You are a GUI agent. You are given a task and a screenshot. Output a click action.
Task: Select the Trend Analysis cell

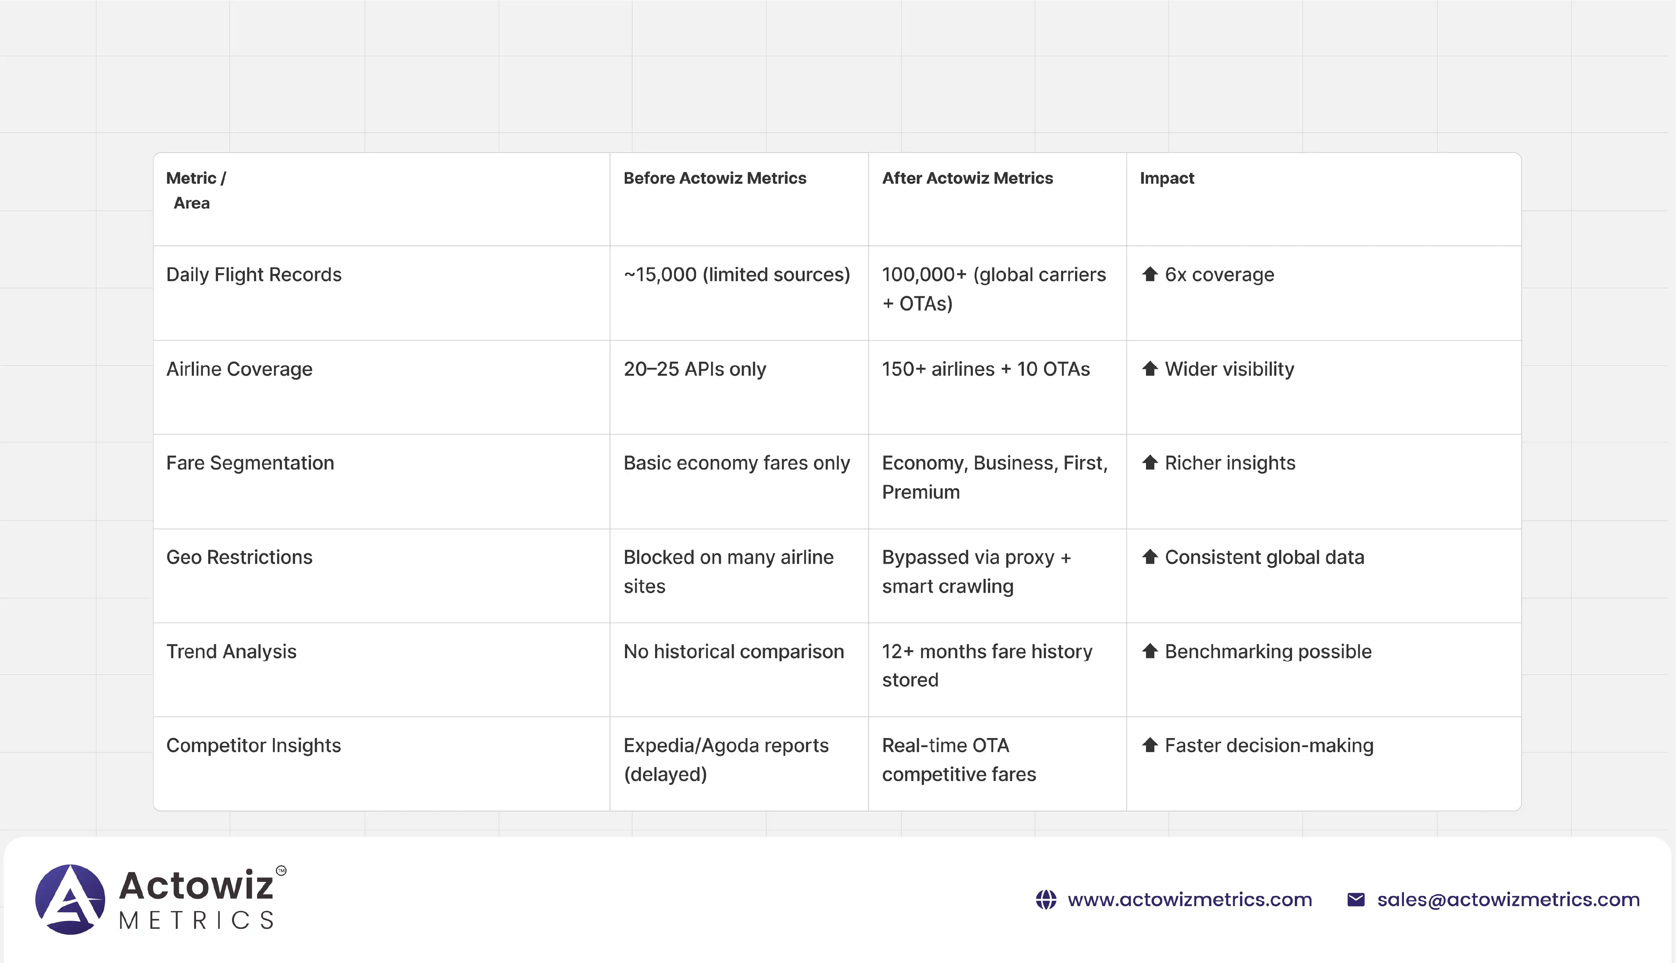point(231,651)
